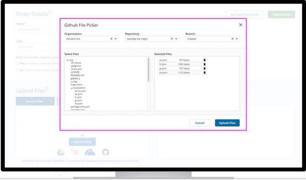Screen dimensions: 306x180
Task: Open the Repository dropdown arrow
Action: click(176, 39)
